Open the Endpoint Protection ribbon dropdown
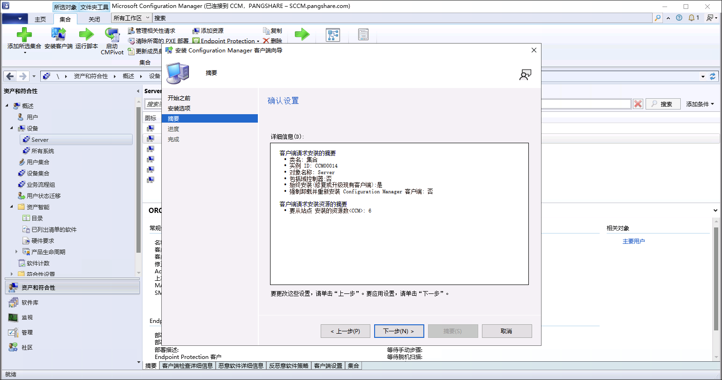This screenshot has width=722, height=380. click(x=226, y=41)
